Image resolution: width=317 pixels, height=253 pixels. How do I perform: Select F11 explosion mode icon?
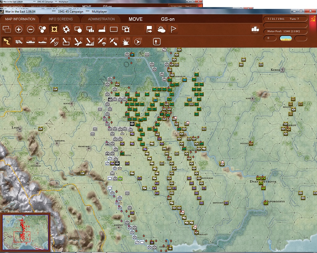[x=126, y=41]
